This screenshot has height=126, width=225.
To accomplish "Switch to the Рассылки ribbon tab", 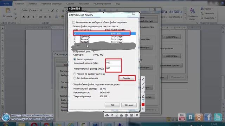I will [x=84, y=3].
